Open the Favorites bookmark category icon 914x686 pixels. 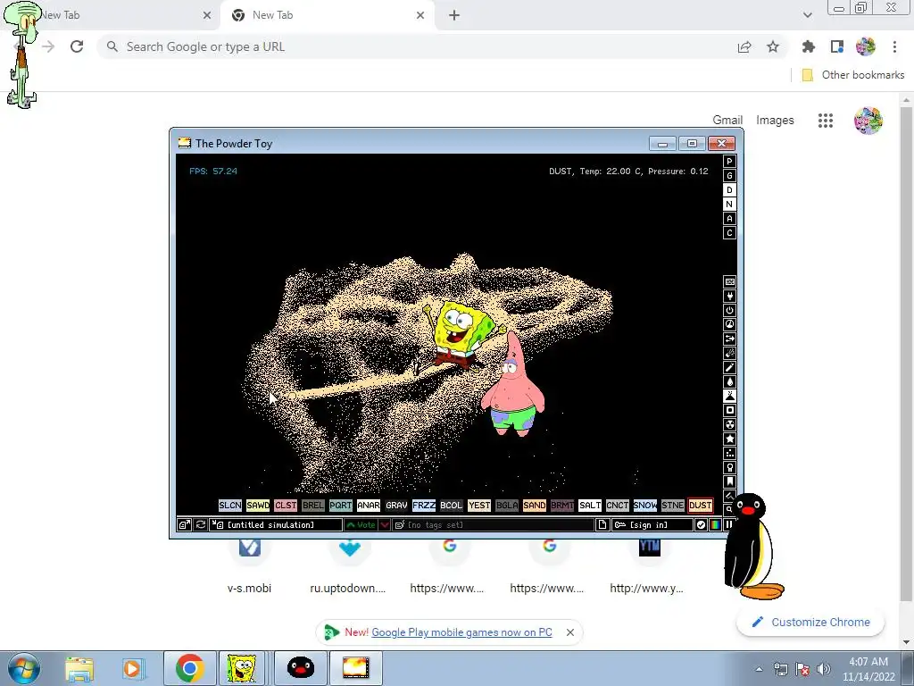pyautogui.click(x=729, y=481)
